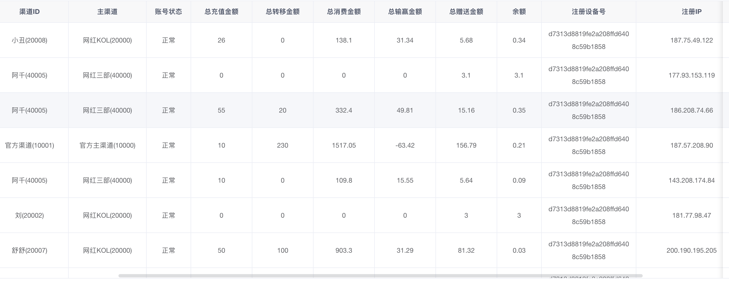The image size is (729, 283).
Task: Click the 主渠道 column header
Action: [107, 12]
